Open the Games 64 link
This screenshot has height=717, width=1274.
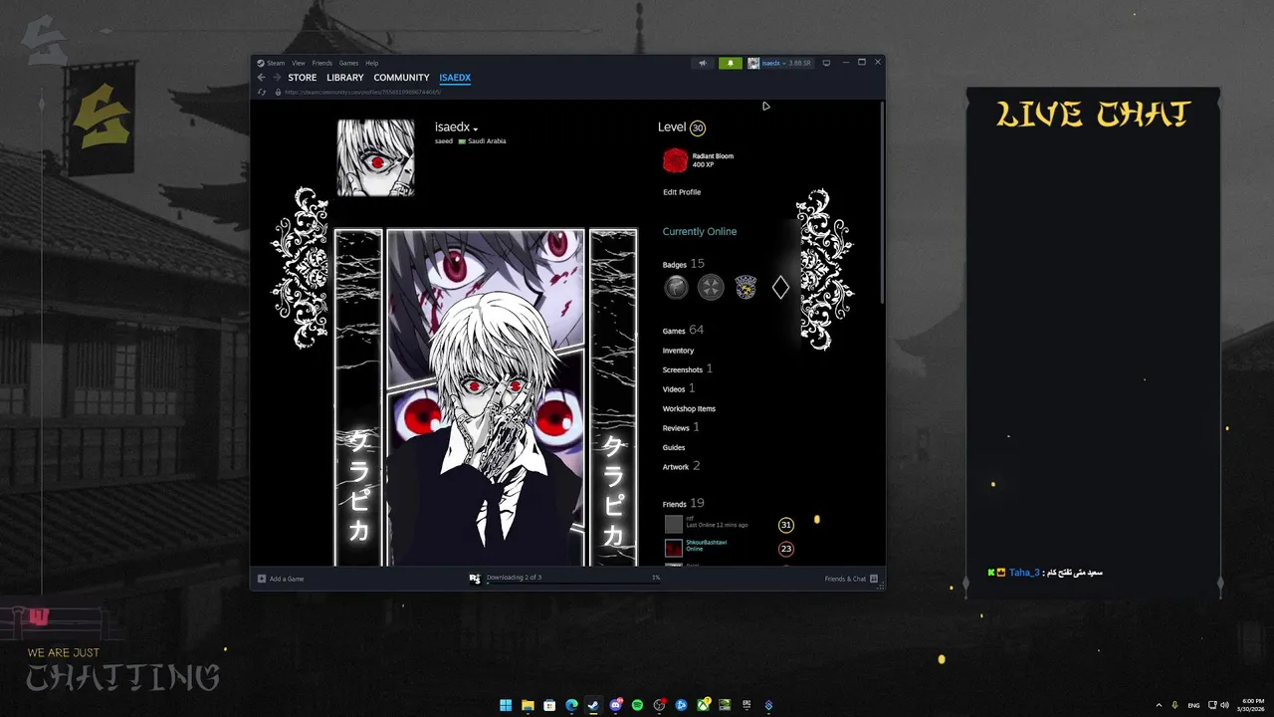pos(683,330)
